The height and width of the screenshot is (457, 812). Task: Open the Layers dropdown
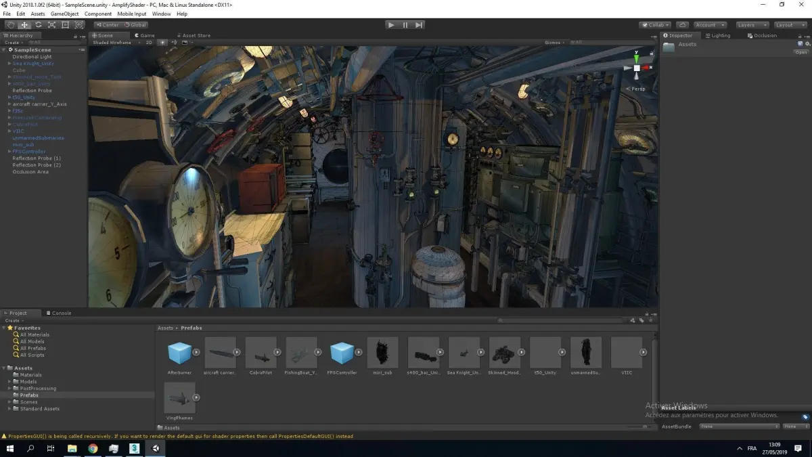coord(752,25)
